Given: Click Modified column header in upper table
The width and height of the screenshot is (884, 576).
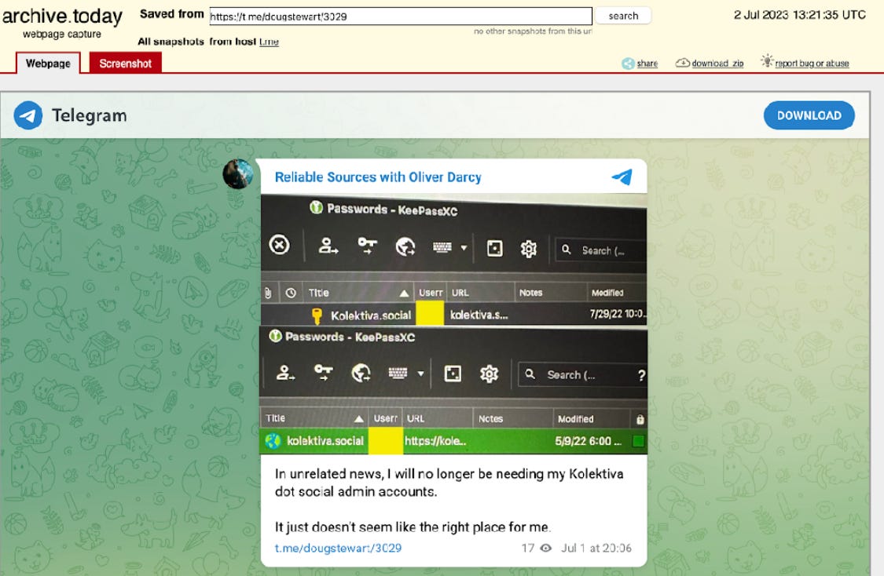Looking at the screenshot, I should click(617, 293).
